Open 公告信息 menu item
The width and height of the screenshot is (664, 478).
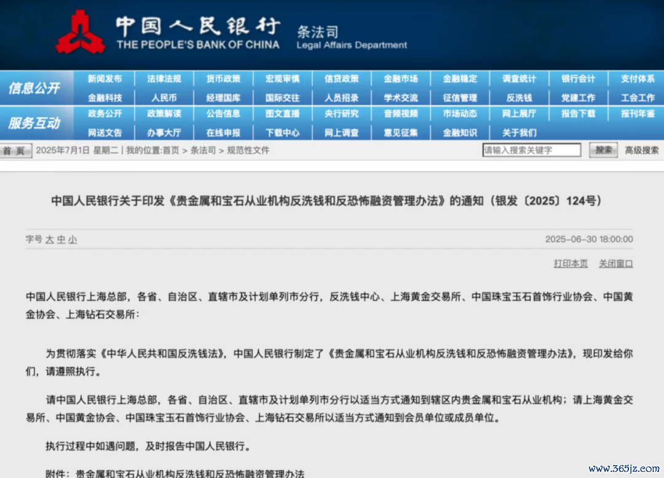point(223,114)
